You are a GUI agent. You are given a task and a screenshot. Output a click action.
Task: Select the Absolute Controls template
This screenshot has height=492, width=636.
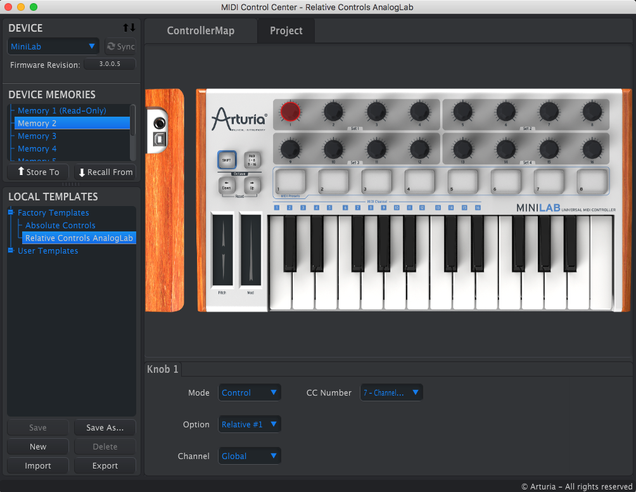coord(60,225)
